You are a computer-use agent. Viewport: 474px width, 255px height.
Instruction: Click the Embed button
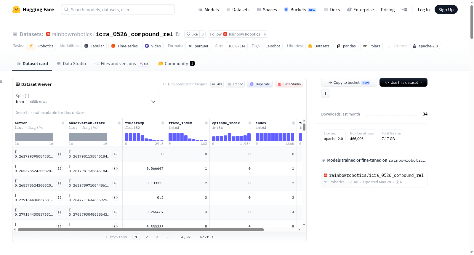tap(236, 84)
